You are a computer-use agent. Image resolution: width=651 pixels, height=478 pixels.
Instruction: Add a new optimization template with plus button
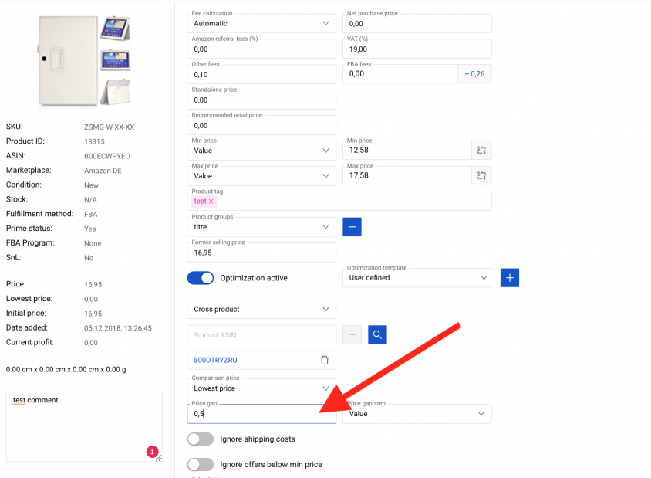510,278
